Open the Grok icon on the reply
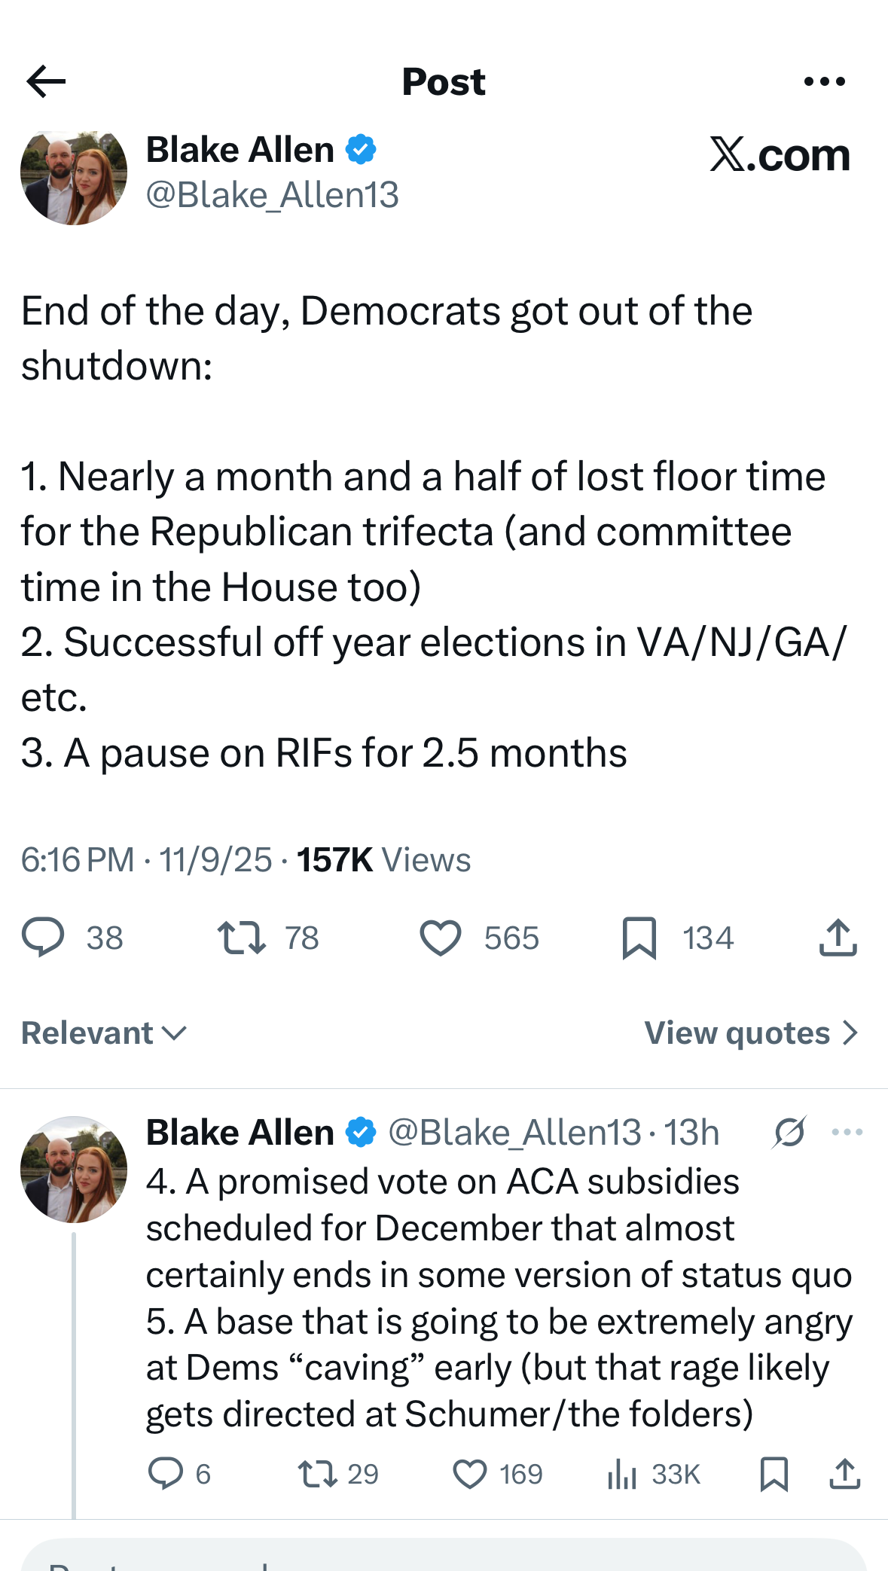This screenshot has width=888, height=1571. click(789, 1132)
